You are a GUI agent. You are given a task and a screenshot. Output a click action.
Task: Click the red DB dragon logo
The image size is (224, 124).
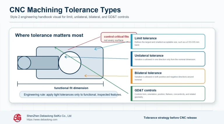pos(17,118)
